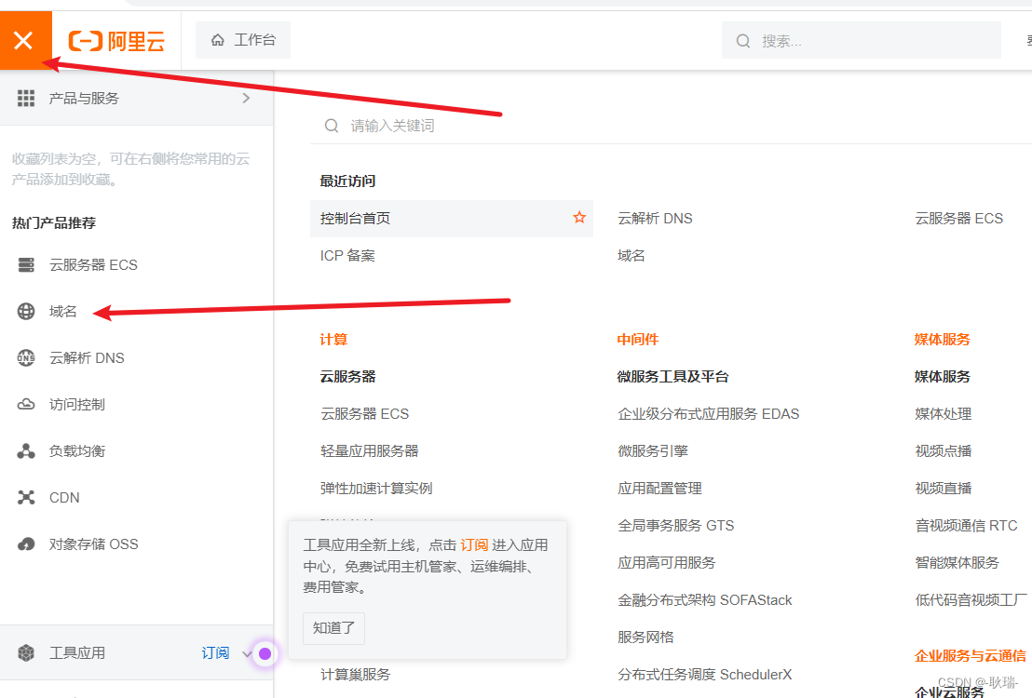Viewport: 1032px width, 698px height.
Task: Click the orange 中间件 category heading
Action: pos(638,340)
